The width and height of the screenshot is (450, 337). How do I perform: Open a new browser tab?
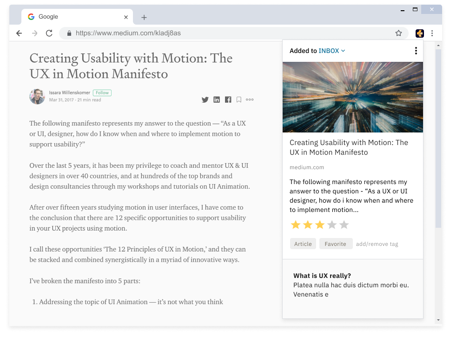[144, 17]
